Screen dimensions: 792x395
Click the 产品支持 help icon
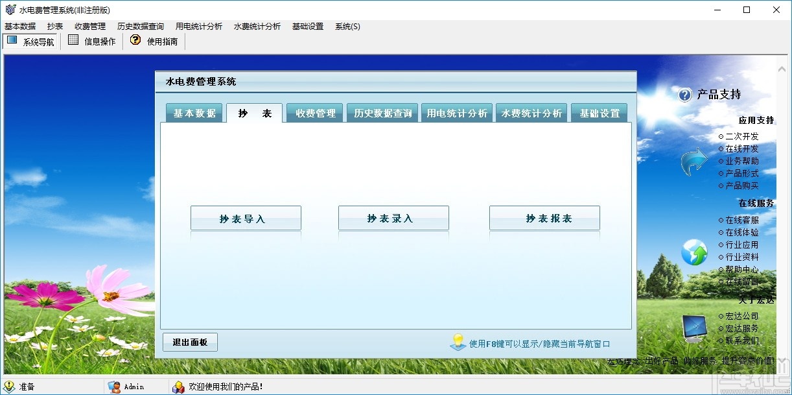[685, 95]
